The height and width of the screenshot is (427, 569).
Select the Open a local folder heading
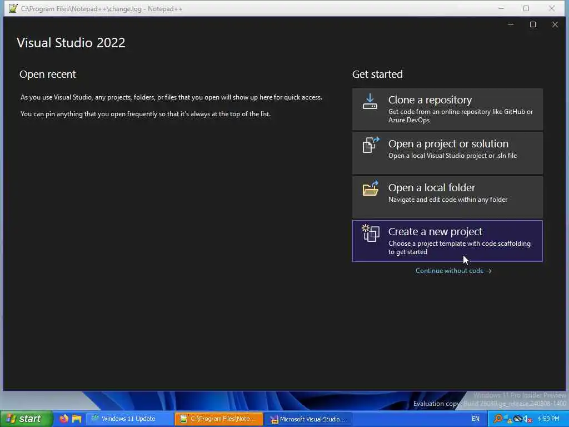point(432,188)
